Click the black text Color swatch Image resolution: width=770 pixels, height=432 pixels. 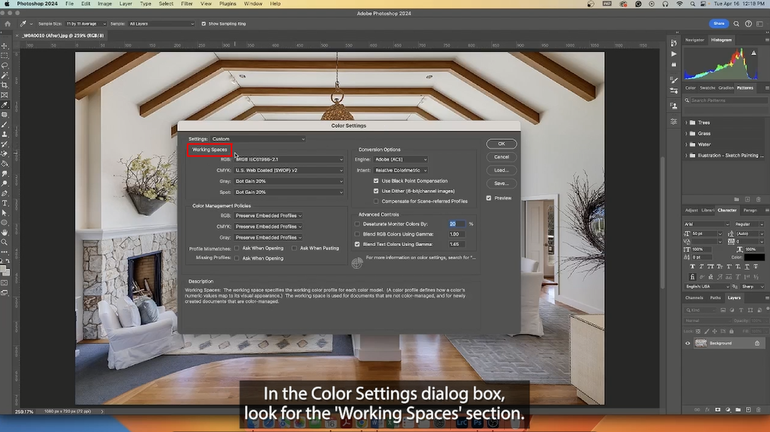click(754, 257)
